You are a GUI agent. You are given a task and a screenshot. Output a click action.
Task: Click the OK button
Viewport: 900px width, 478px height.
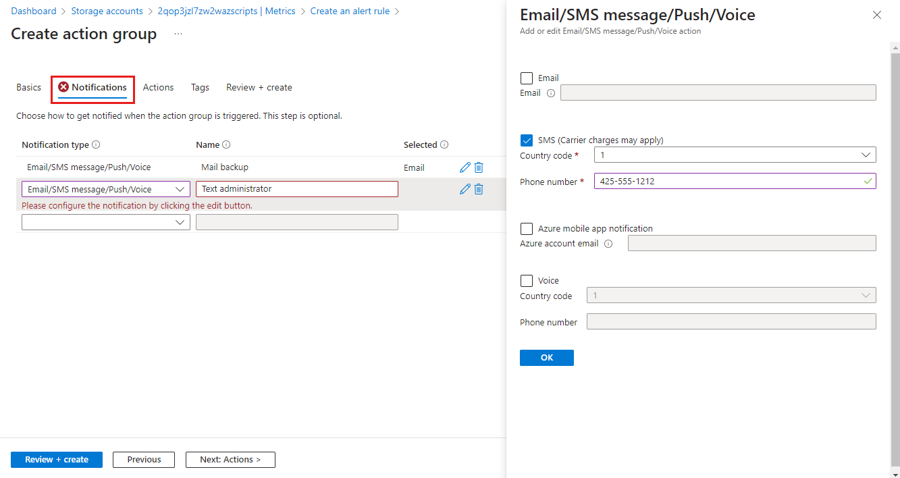[x=547, y=358]
